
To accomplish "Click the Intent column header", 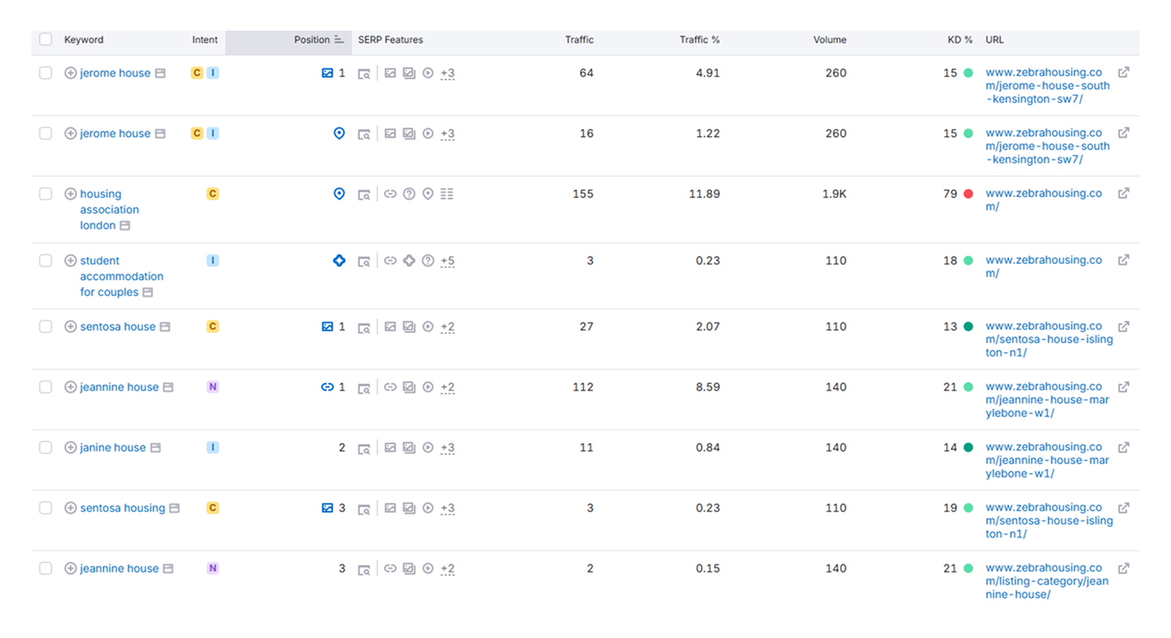I will pos(205,39).
